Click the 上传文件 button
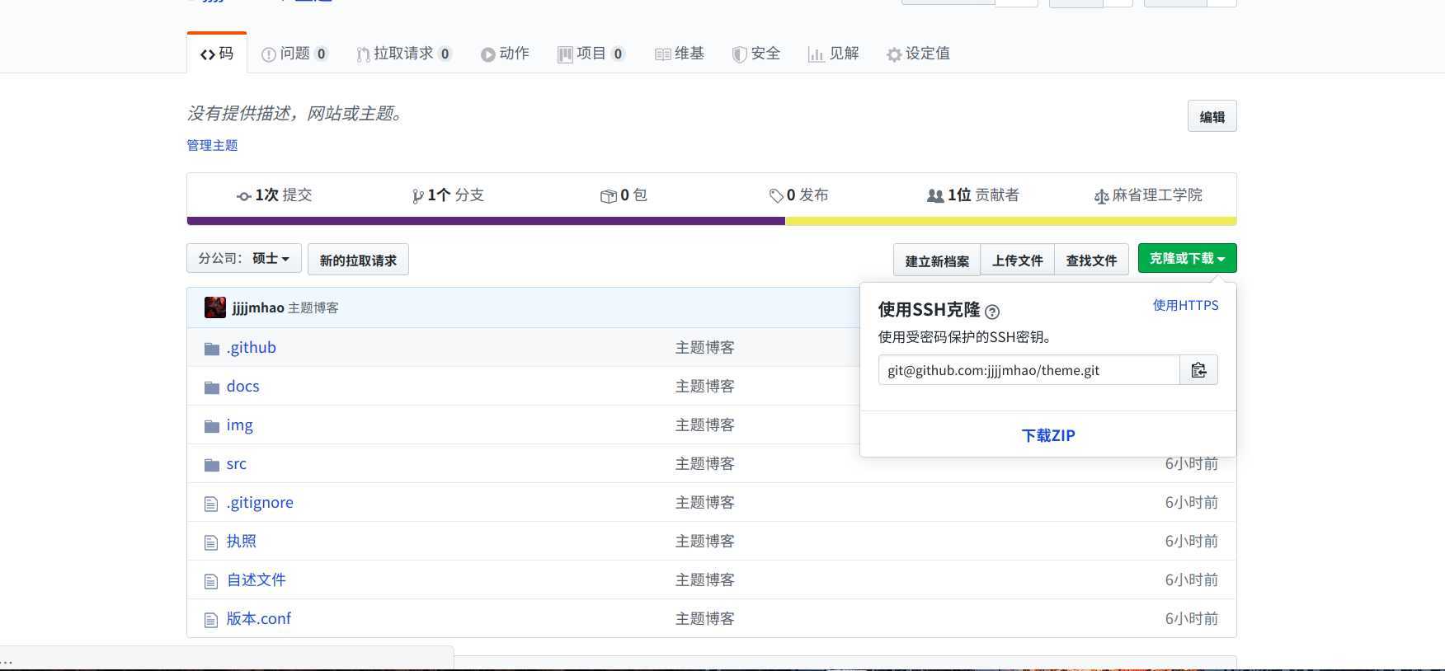Screen dimensions: 1445x671 1017,260
